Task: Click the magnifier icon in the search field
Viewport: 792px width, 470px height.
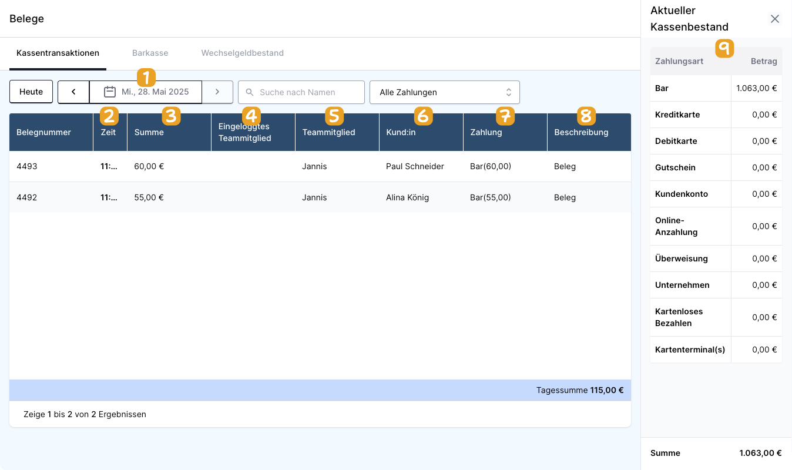Action: 250,92
